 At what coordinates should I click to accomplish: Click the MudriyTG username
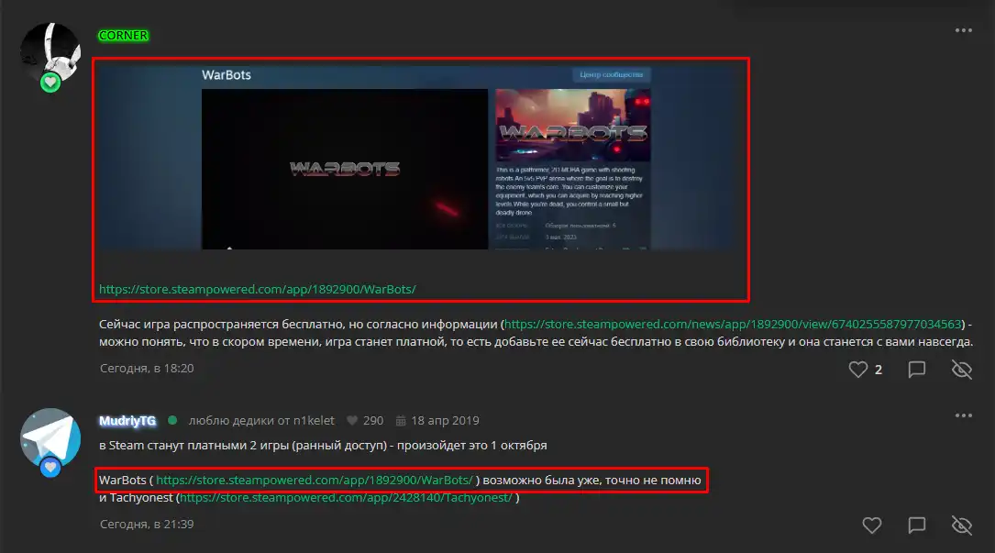click(127, 421)
